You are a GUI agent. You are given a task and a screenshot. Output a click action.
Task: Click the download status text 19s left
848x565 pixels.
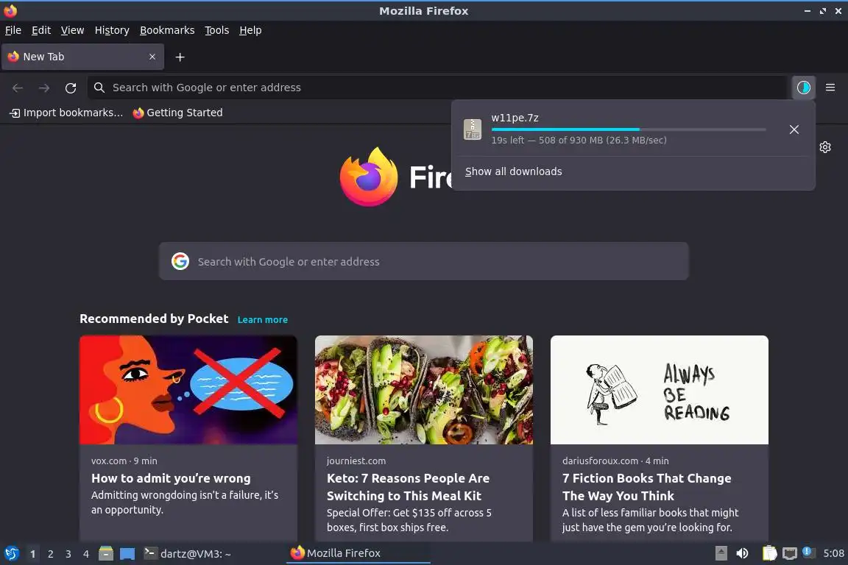579,140
